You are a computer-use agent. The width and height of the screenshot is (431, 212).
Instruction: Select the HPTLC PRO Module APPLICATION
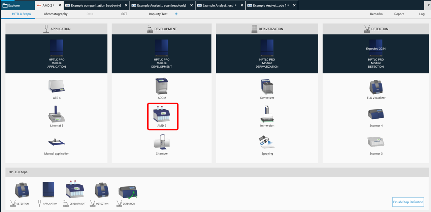tap(56, 54)
